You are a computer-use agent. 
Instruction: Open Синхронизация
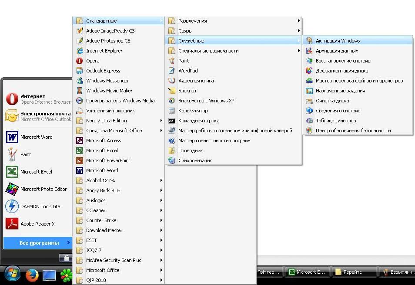[234, 161]
